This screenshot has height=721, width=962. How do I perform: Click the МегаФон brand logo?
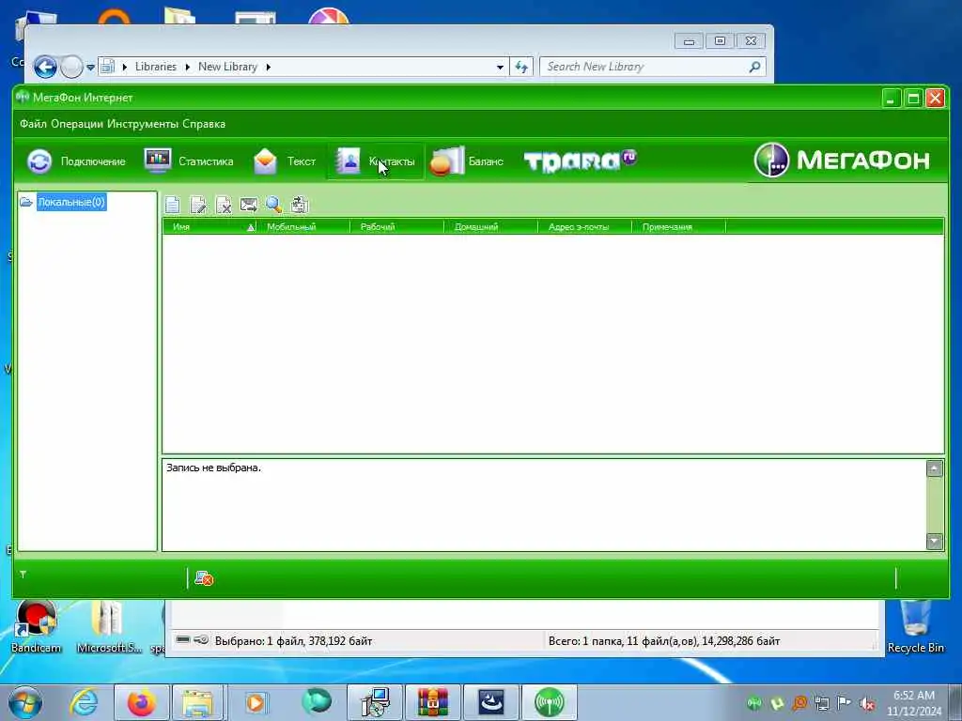(x=841, y=160)
